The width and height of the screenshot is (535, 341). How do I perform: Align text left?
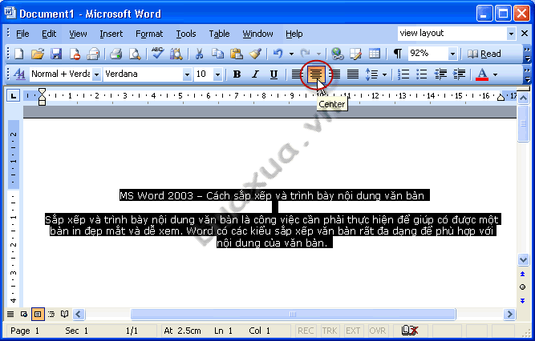coord(298,74)
